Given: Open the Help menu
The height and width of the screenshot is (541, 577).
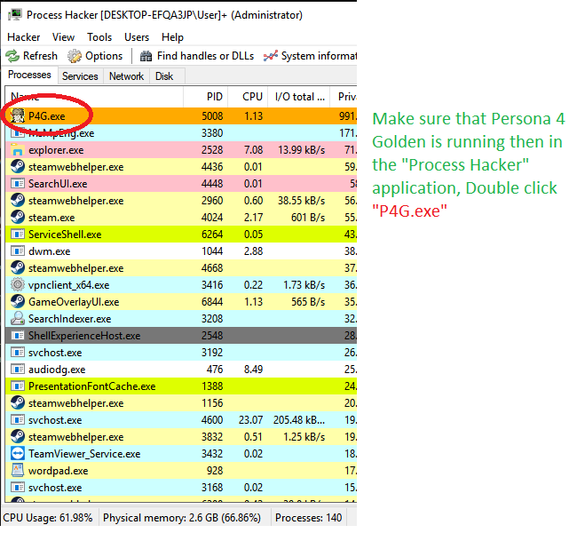Looking at the screenshot, I should point(172,37).
